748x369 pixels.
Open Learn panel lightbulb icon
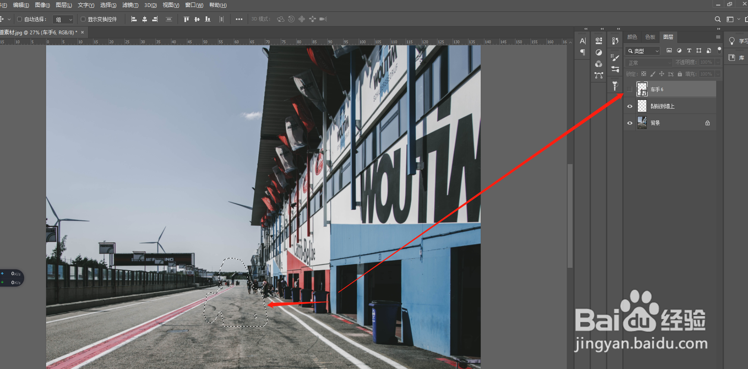(732, 41)
